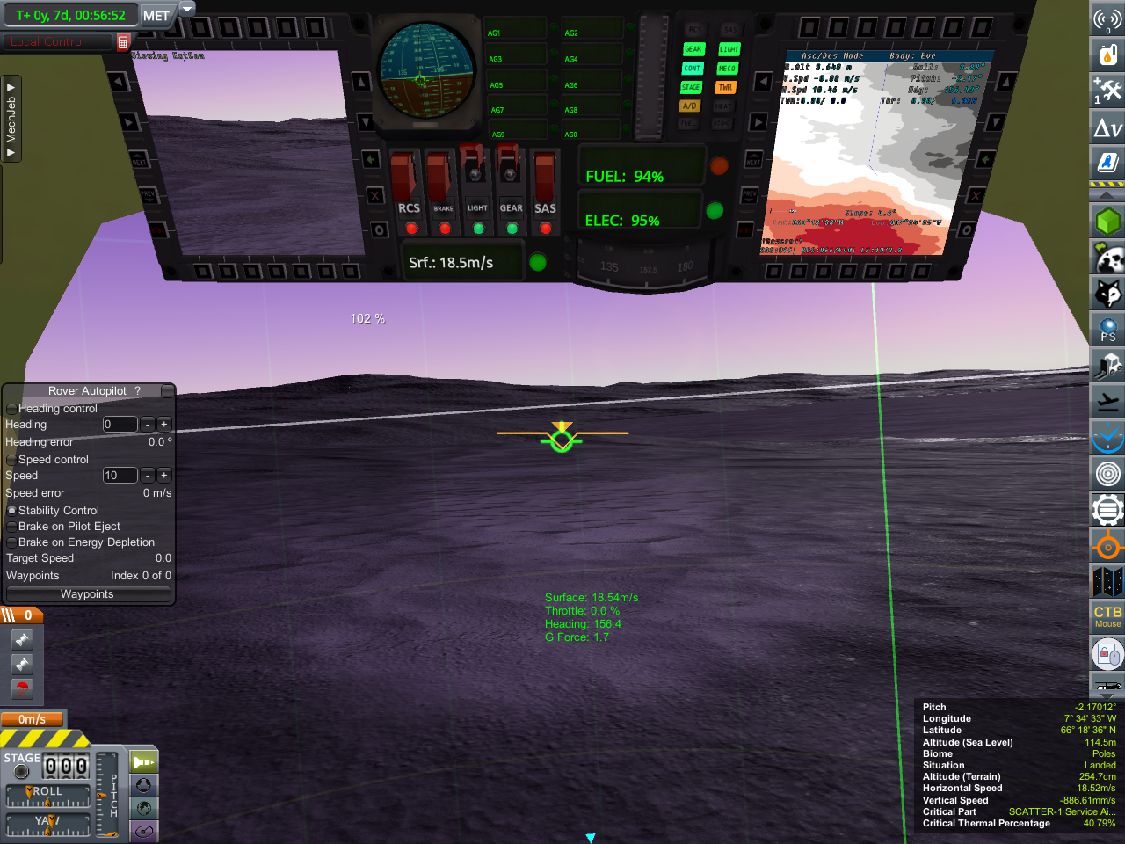Select the docking mode button
The image size is (1125, 844).
[143, 785]
